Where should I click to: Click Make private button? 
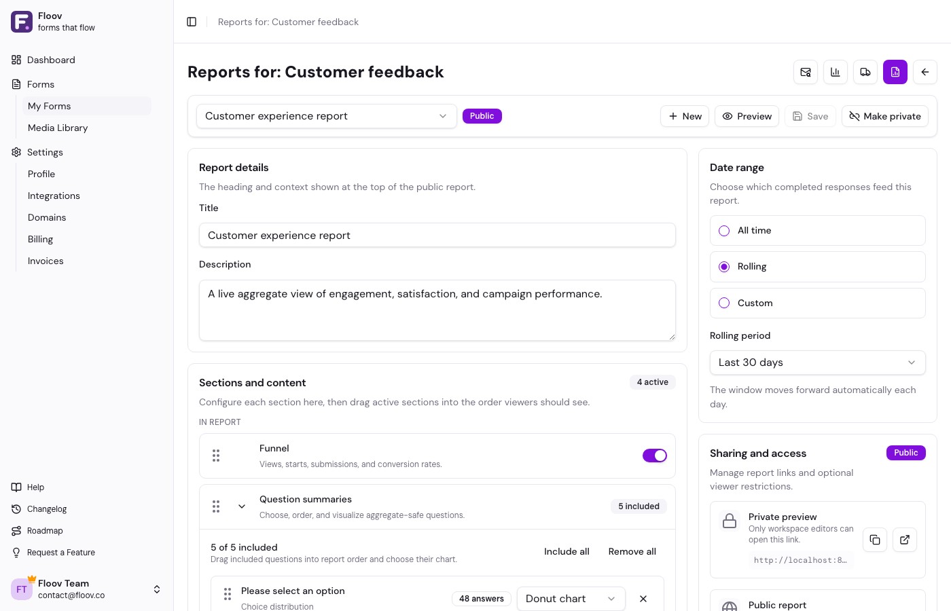(885, 116)
